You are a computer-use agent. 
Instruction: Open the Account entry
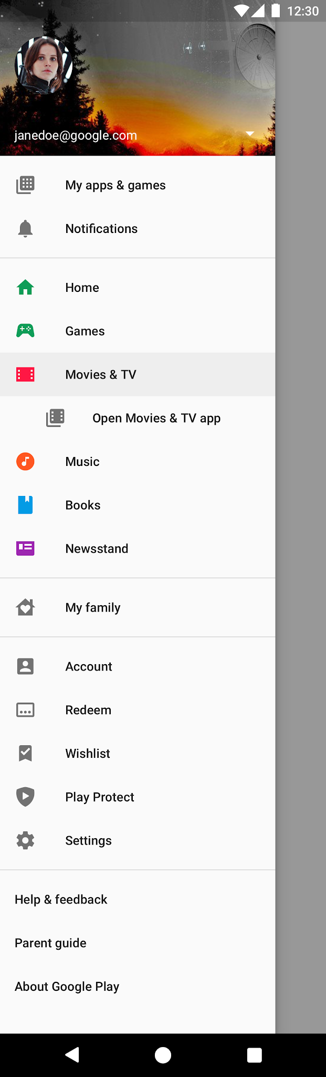point(138,666)
